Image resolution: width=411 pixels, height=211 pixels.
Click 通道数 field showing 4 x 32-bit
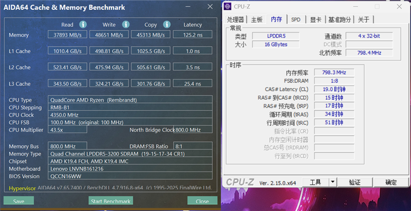coord(369,36)
